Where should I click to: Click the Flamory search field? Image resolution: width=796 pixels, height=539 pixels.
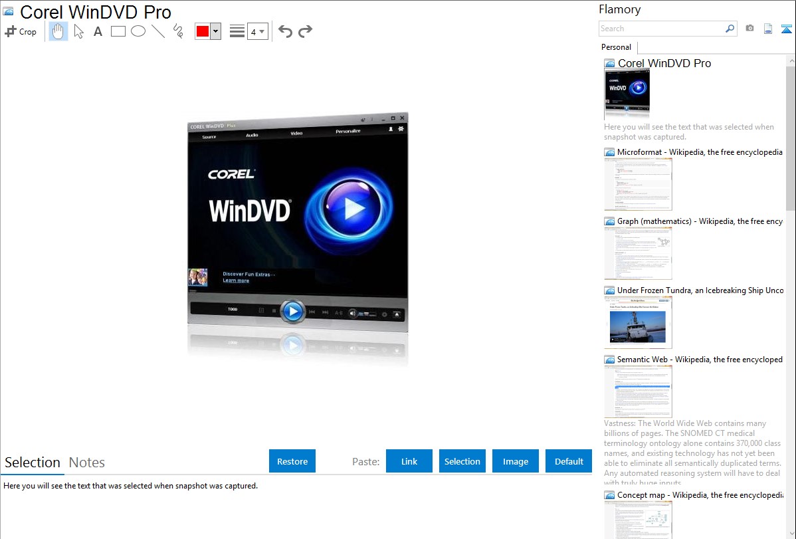pos(662,29)
